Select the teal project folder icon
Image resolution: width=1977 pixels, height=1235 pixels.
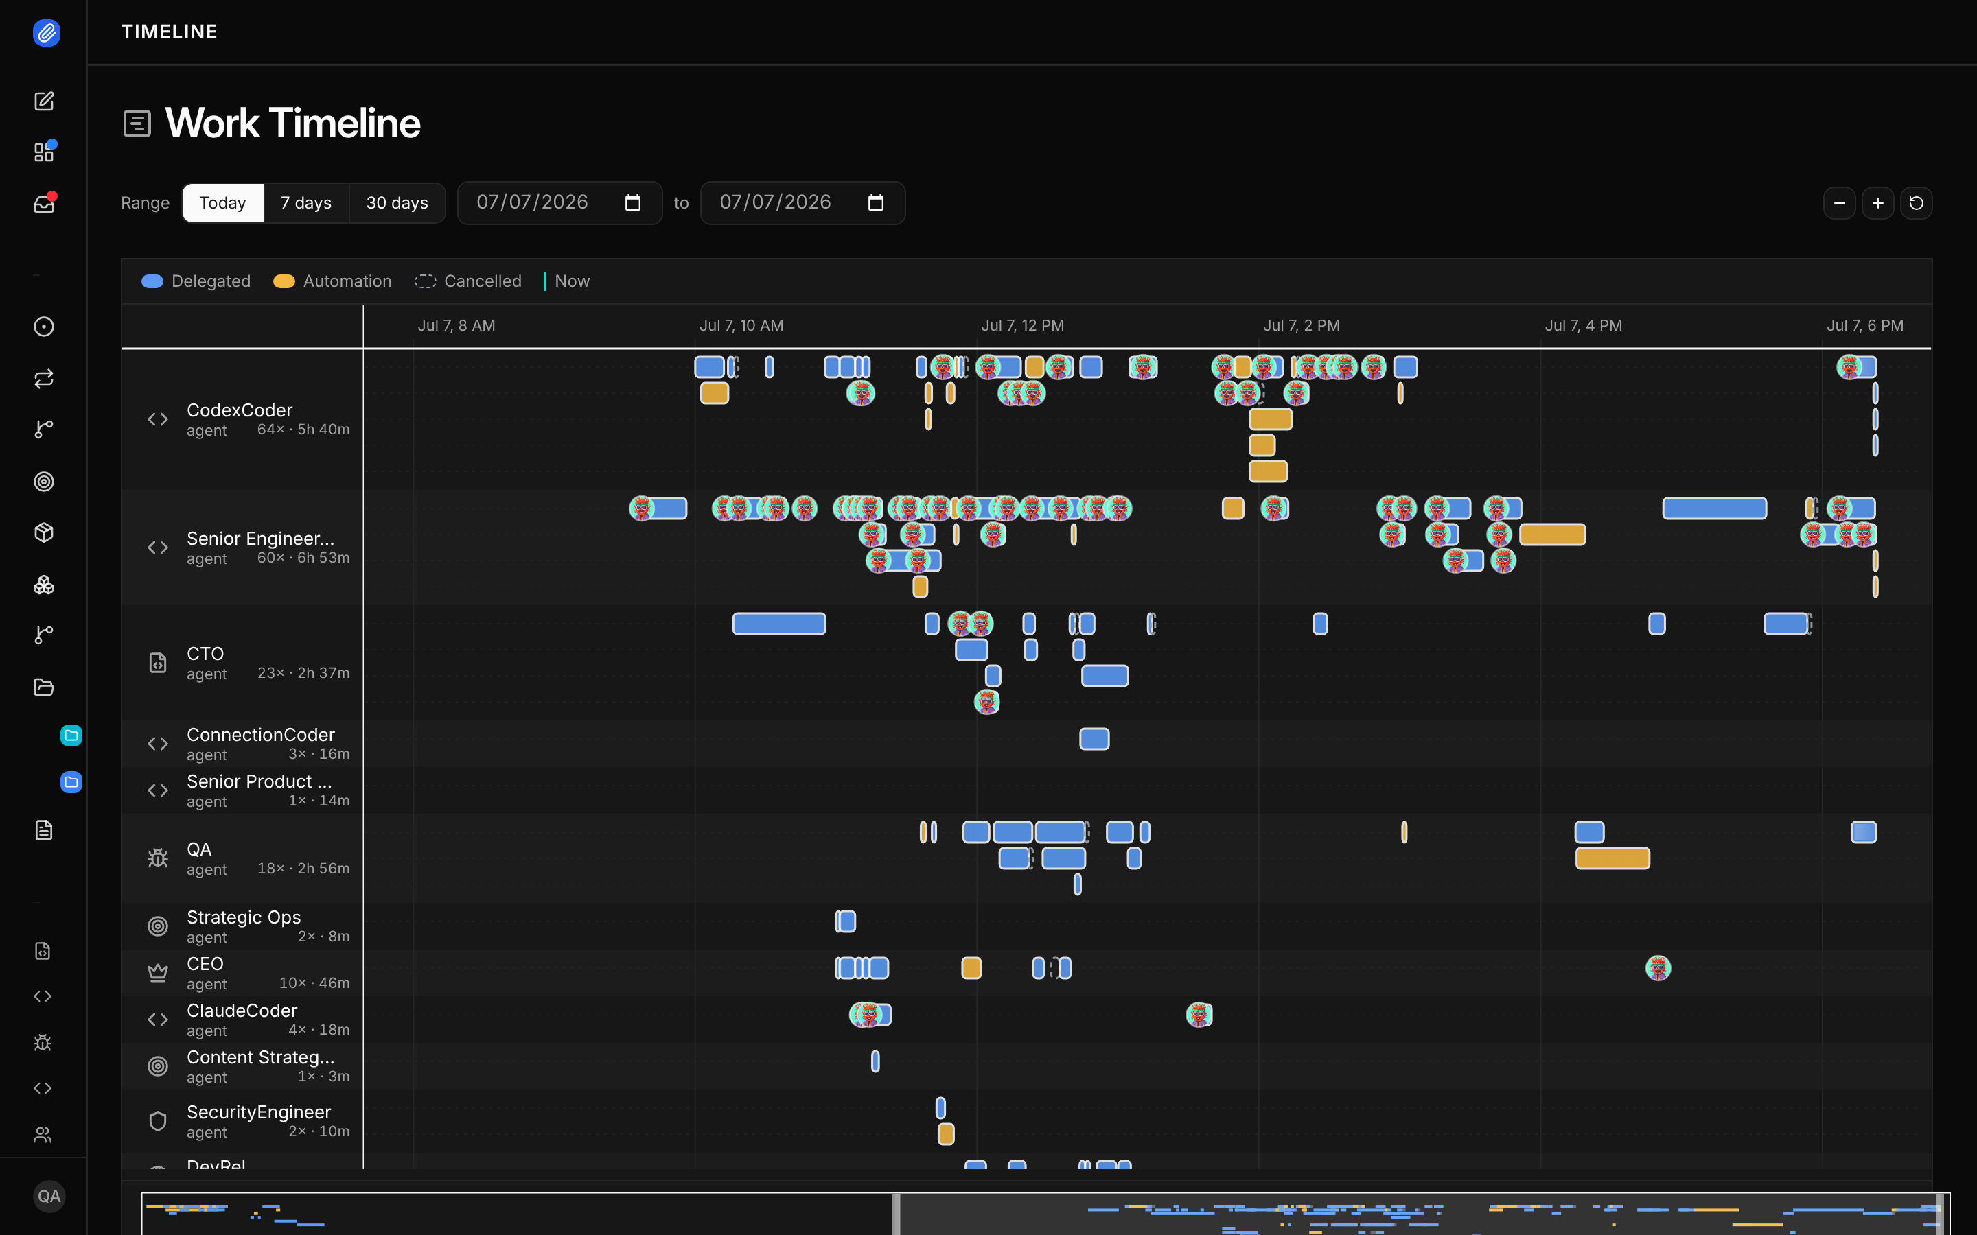tap(71, 735)
